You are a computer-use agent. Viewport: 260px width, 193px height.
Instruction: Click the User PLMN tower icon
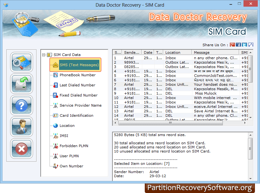(55, 156)
